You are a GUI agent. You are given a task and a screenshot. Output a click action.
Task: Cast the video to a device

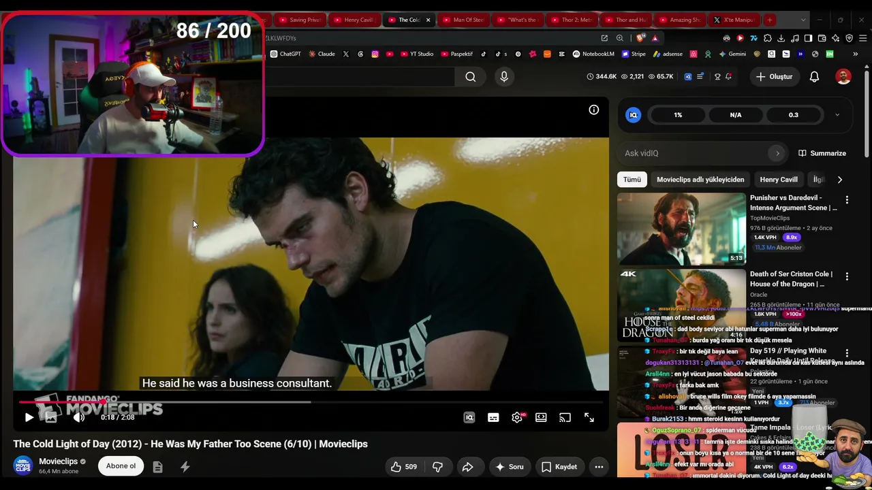click(x=565, y=418)
